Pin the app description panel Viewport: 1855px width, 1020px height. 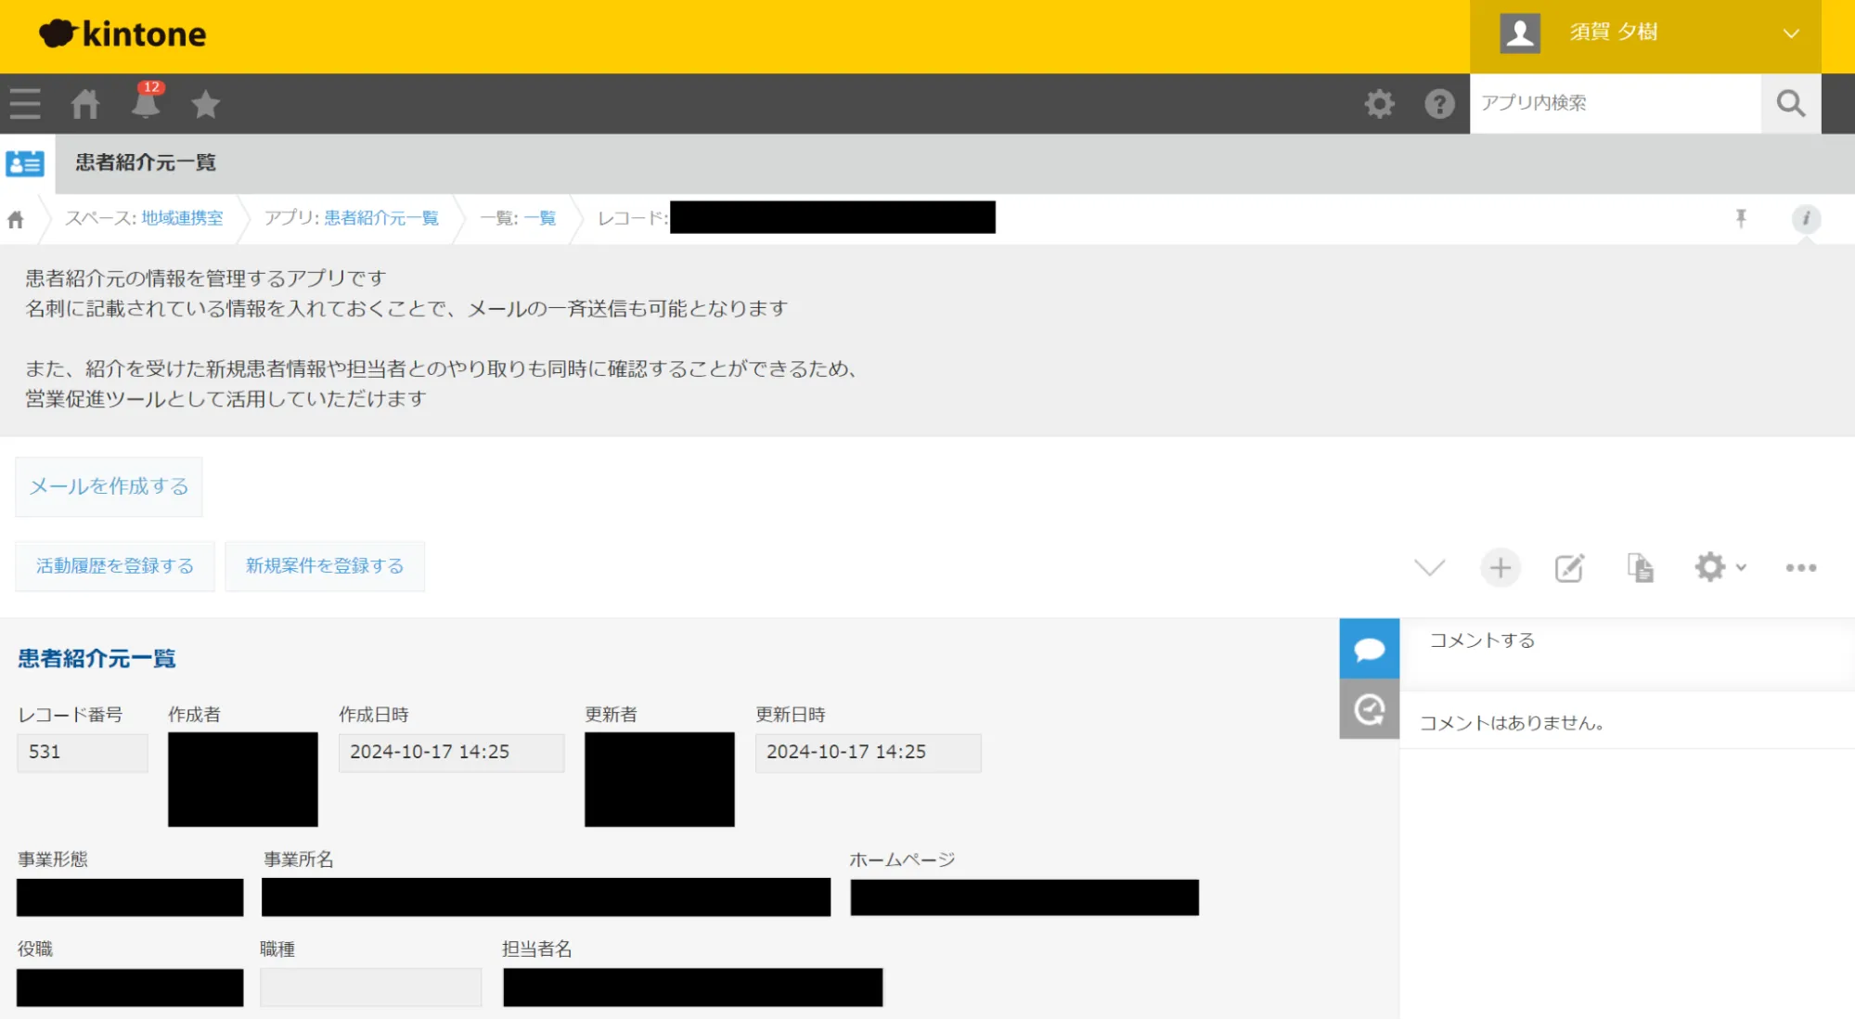coord(1741,218)
